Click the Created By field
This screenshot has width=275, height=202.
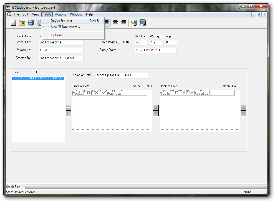61,58
